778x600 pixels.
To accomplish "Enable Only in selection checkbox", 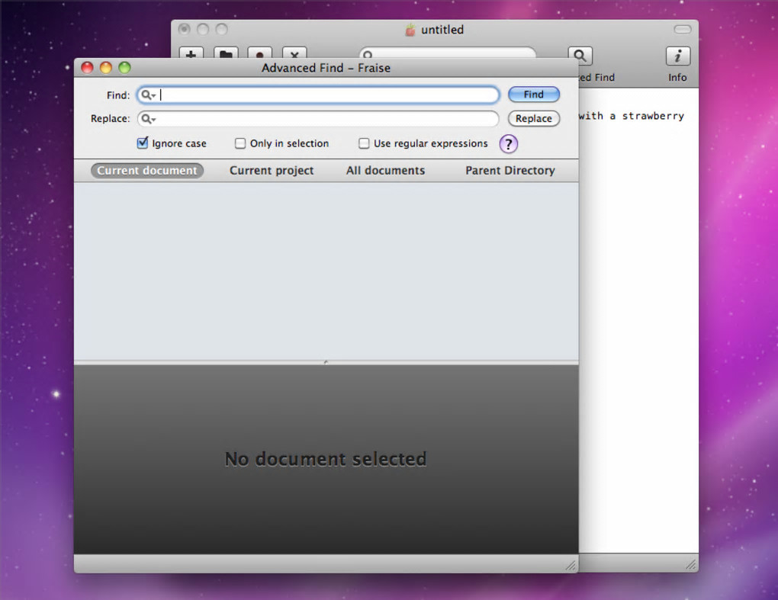I will [x=240, y=143].
